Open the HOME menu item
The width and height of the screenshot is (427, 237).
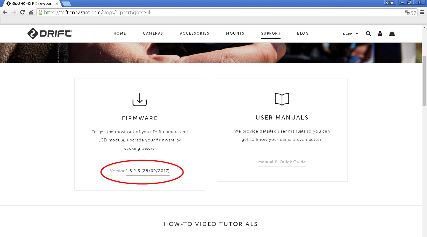point(120,33)
